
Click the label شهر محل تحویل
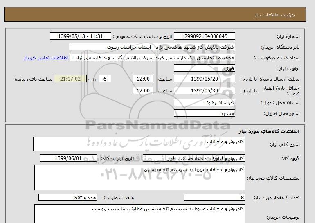coord(281,113)
